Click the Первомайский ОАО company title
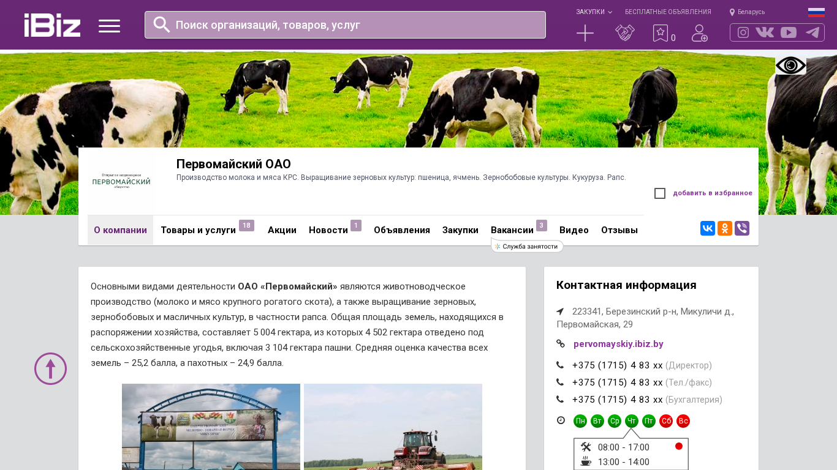The width and height of the screenshot is (837, 470). click(x=233, y=164)
